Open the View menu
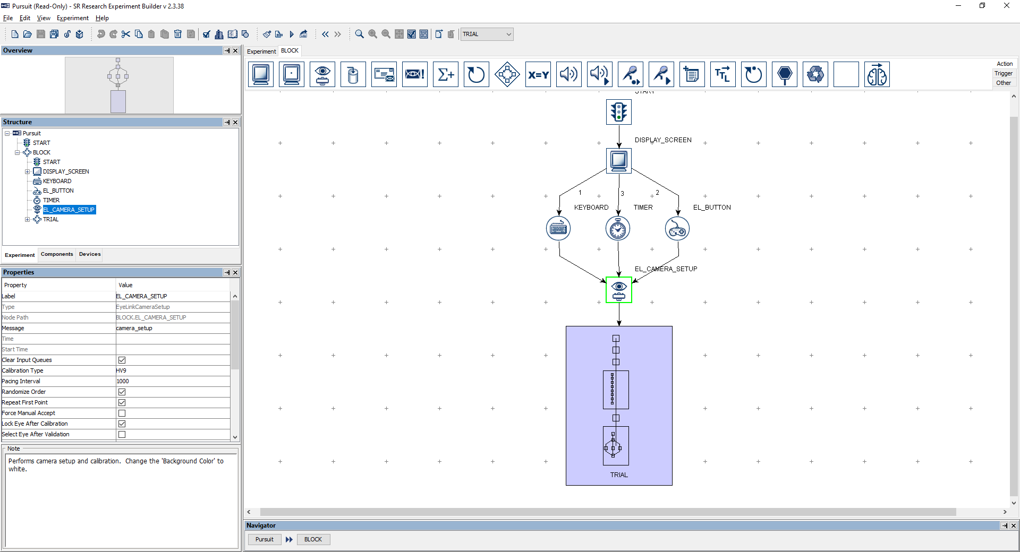This screenshot has height=552, width=1020. click(x=44, y=18)
